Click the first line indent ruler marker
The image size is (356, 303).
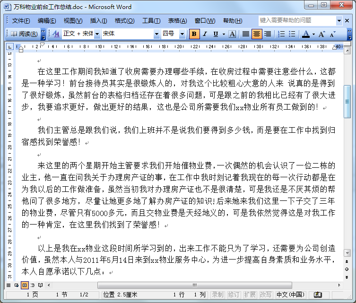[x=42, y=44]
